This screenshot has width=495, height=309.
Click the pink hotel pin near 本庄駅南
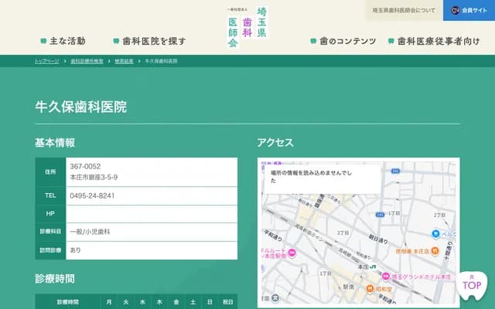[292, 253]
